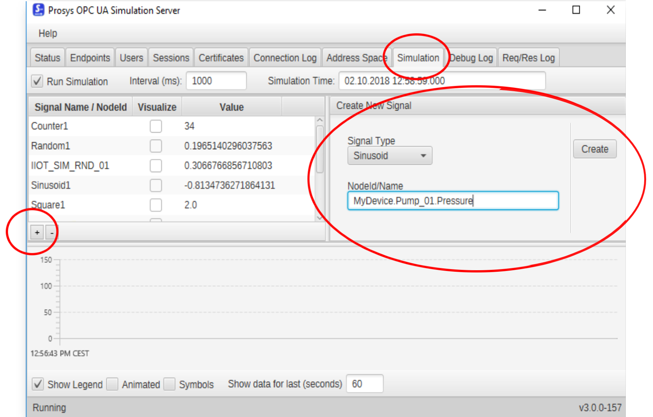This screenshot has height=417, width=653.
Task: Turn on the Symbols checkbox
Action: click(x=169, y=384)
